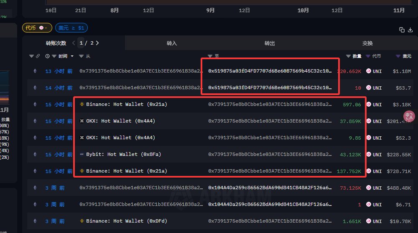Click the Ethereum chain icon on the 14 小时 前 row

[x=35, y=88]
